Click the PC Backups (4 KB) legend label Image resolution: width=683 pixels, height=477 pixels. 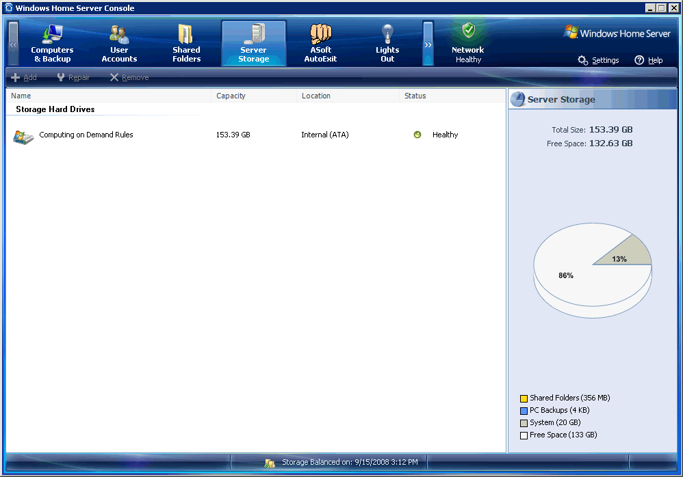560,410
